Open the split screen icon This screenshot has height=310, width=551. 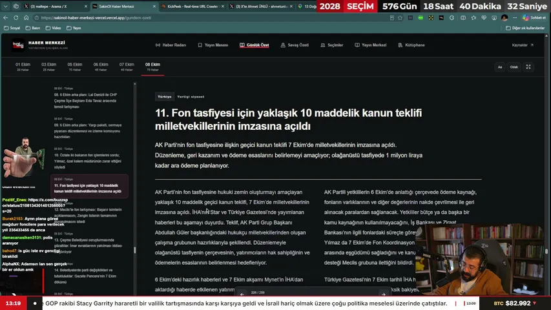click(x=463, y=17)
